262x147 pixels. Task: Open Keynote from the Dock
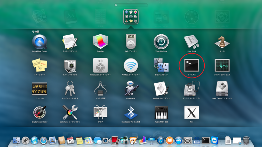[151, 140]
